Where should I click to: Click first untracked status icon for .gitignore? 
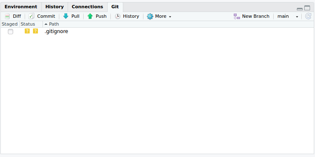[x=27, y=31]
